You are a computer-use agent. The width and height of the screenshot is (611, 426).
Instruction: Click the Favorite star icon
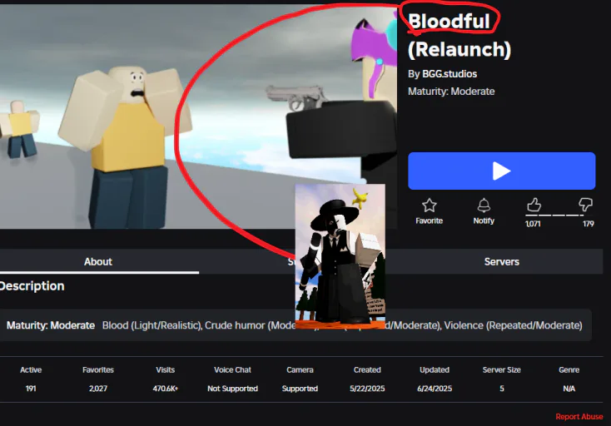pyautogui.click(x=429, y=206)
